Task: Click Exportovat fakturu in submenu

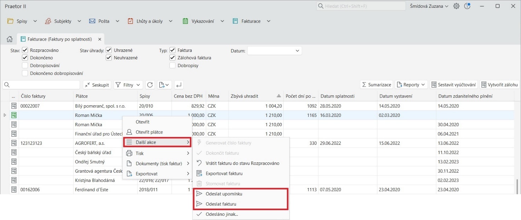Action: pyautogui.click(x=224, y=173)
